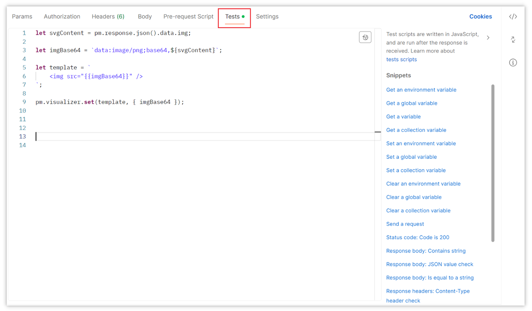Click the Cookies link
Screen dimensions: 532x311
point(480,17)
